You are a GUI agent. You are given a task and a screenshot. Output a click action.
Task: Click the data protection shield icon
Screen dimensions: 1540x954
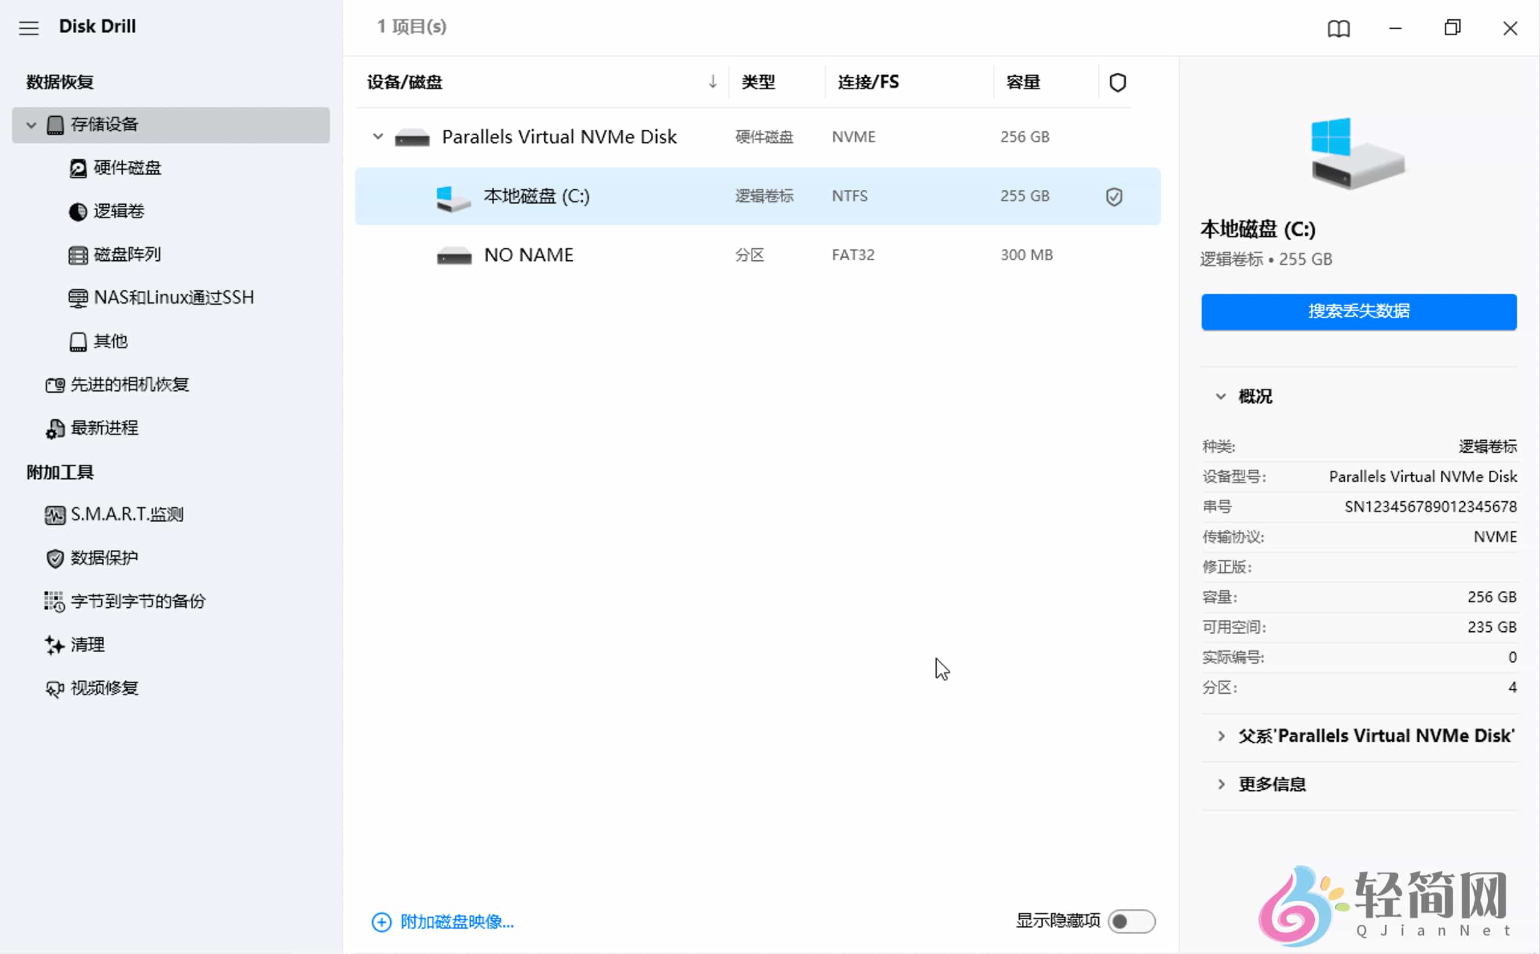coord(55,558)
